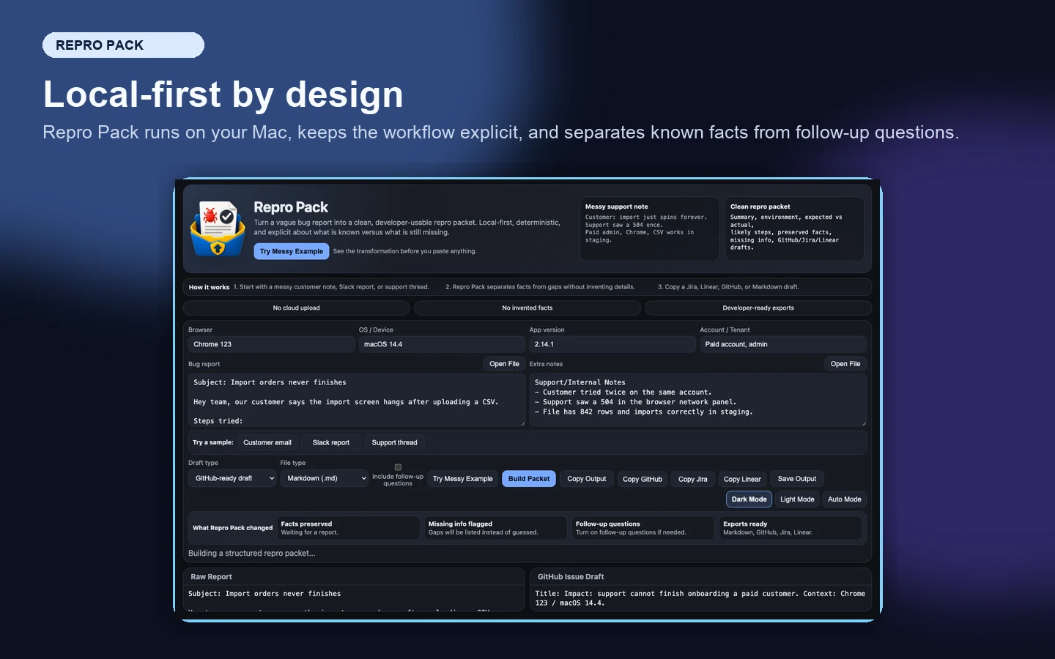Click the Build Packet button
The image size is (1055, 659).
(529, 479)
